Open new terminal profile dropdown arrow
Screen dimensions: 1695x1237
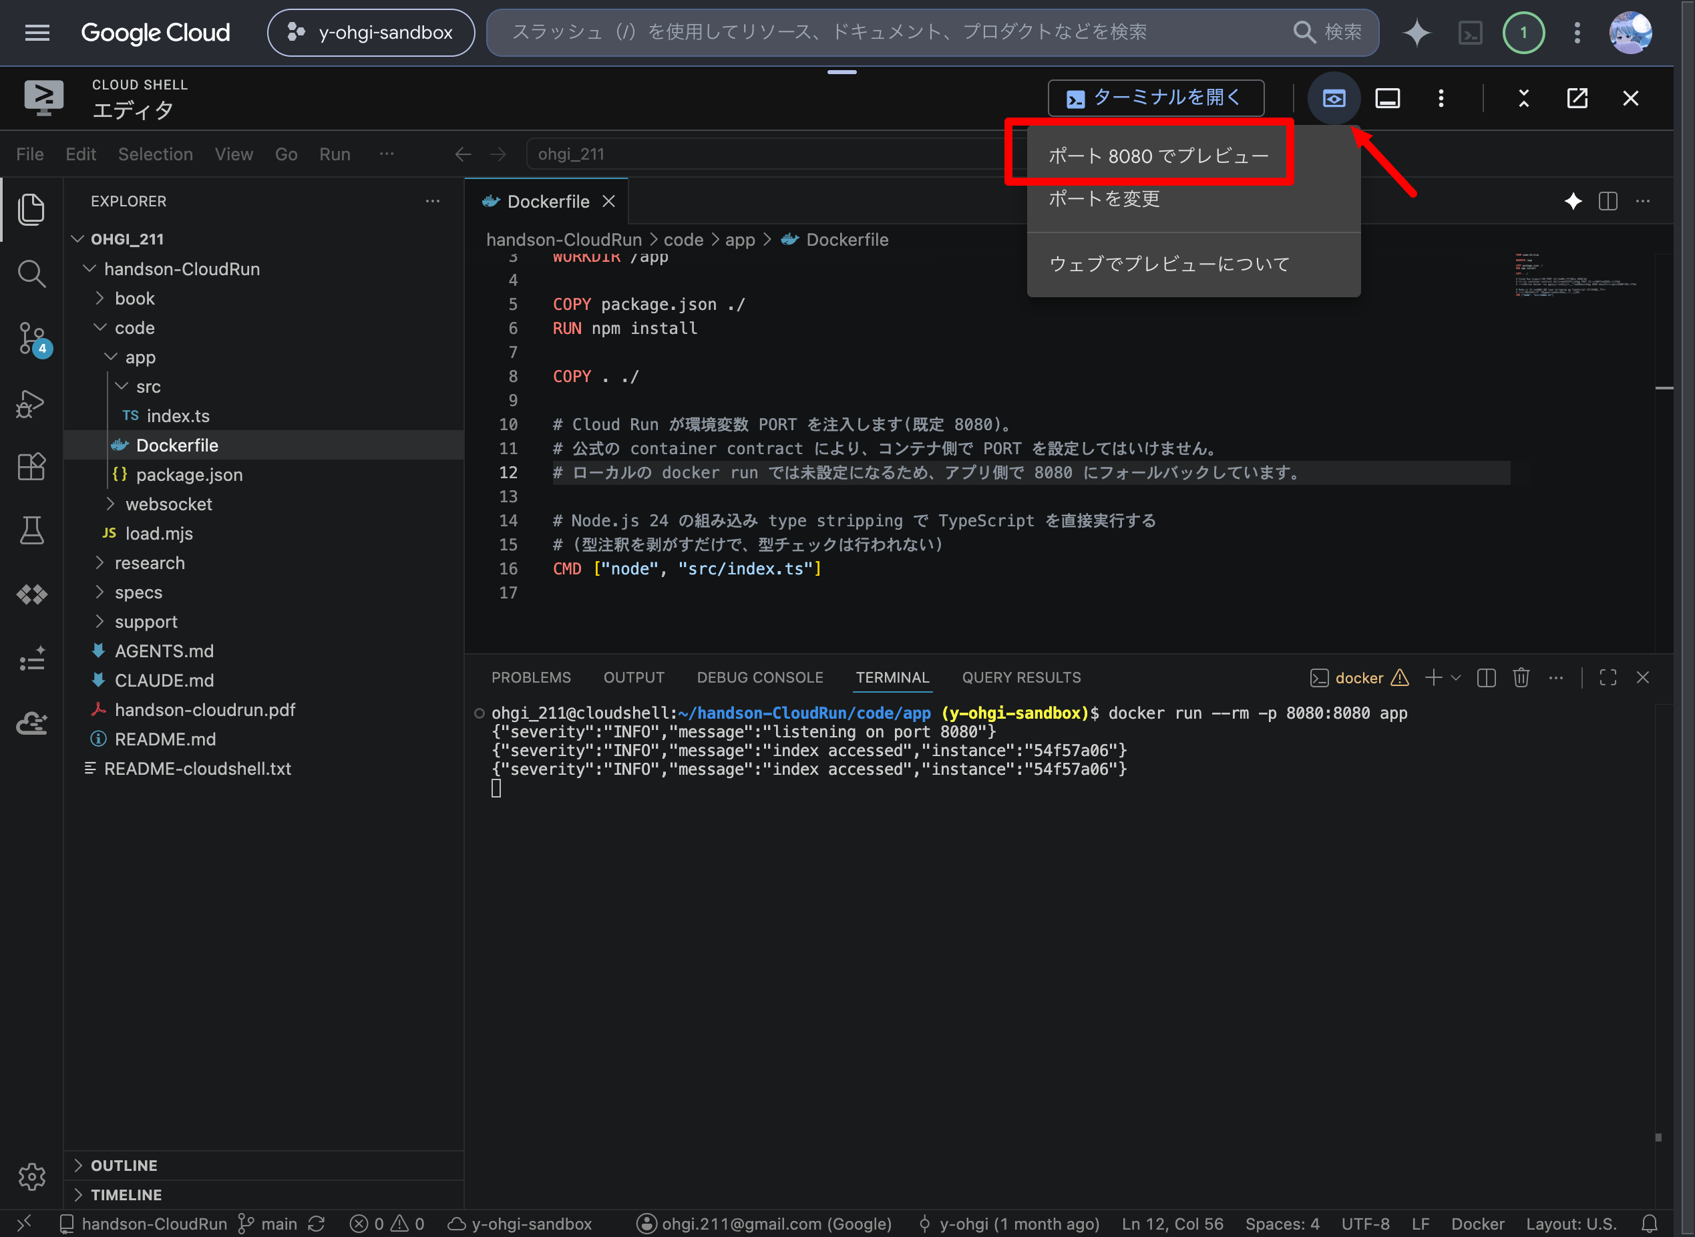coord(1455,678)
